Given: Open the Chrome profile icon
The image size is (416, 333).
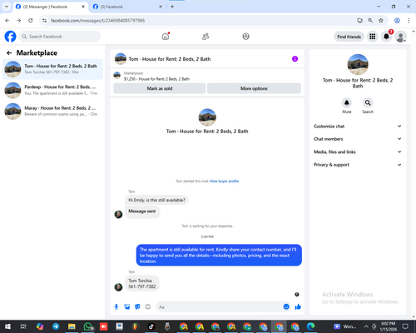Looking at the screenshot, I should click(397, 20).
